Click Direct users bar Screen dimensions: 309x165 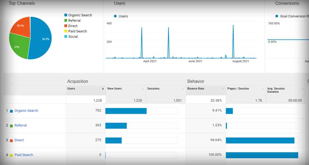(x=114, y=141)
